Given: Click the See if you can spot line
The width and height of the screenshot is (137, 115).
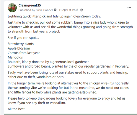Looking at the screenshot, I should tap(23, 38).
